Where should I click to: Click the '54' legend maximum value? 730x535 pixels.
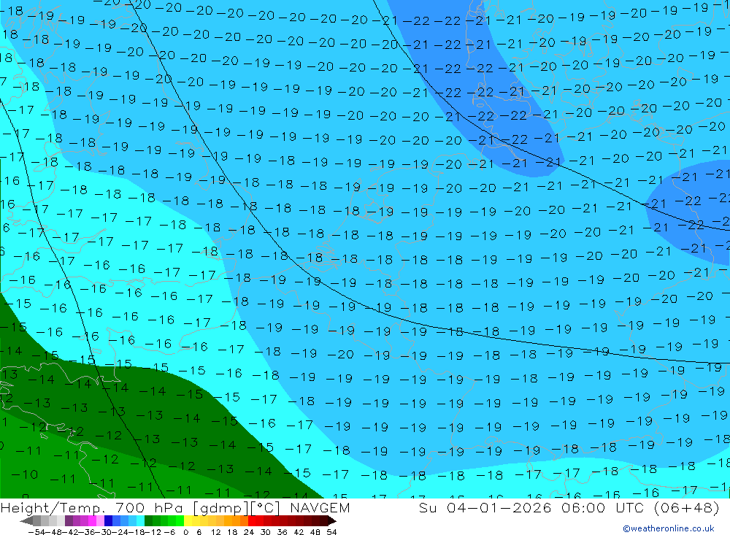331,532
